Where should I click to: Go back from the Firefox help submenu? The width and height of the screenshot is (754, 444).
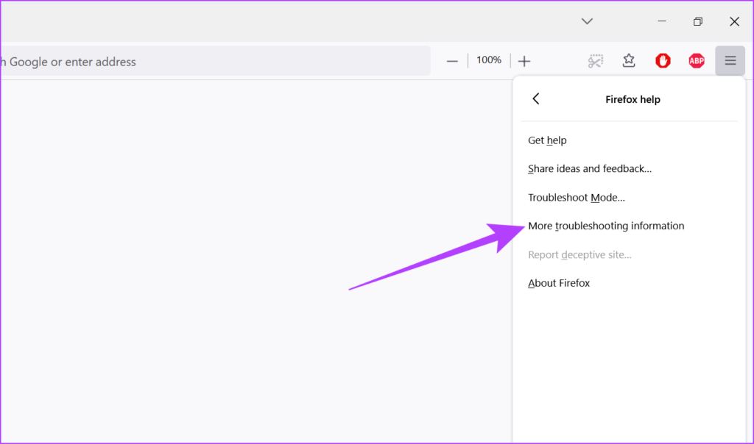536,99
